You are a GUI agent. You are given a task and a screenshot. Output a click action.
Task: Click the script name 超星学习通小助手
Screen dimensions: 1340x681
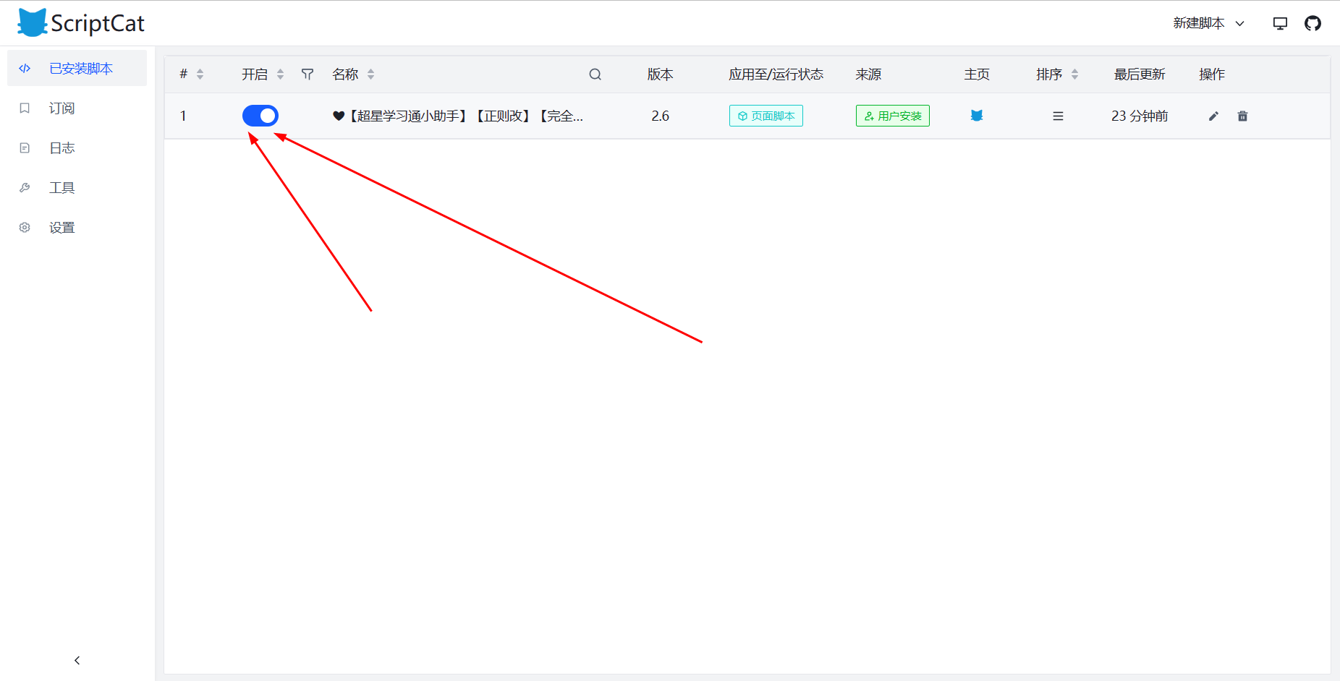(x=457, y=116)
